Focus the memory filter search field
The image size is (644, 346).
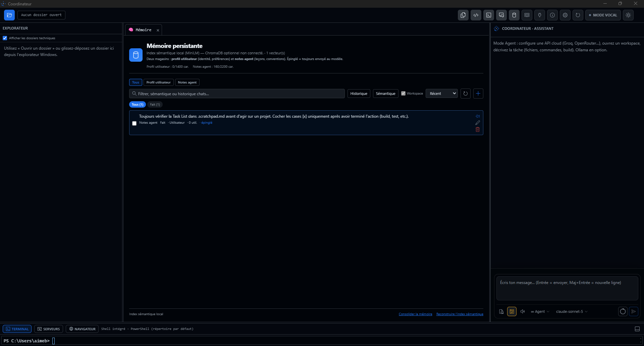(x=237, y=94)
